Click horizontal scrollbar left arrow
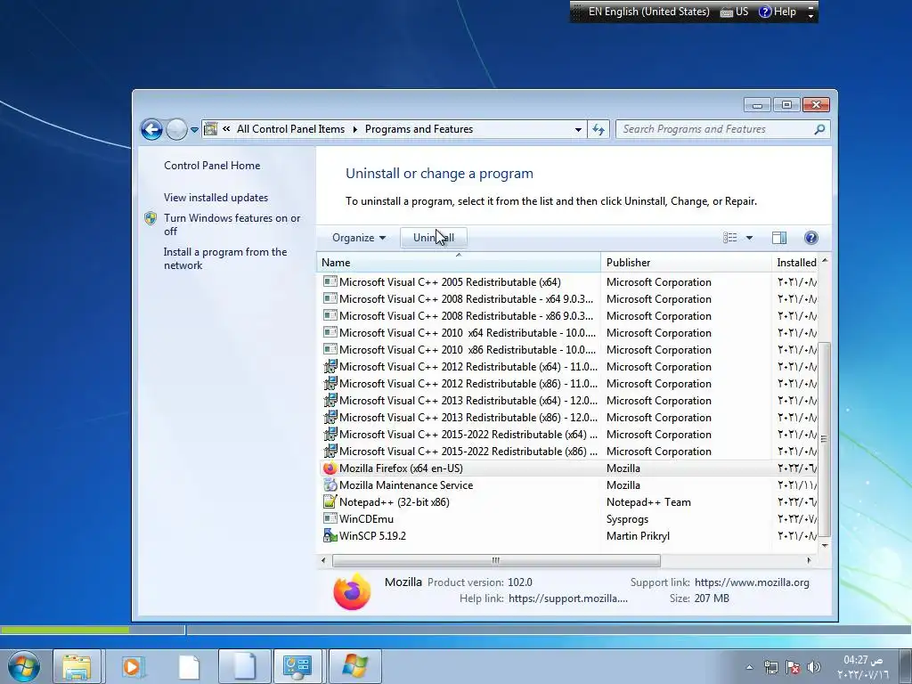Image resolution: width=912 pixels, height=684 pixels. (323, 561)
